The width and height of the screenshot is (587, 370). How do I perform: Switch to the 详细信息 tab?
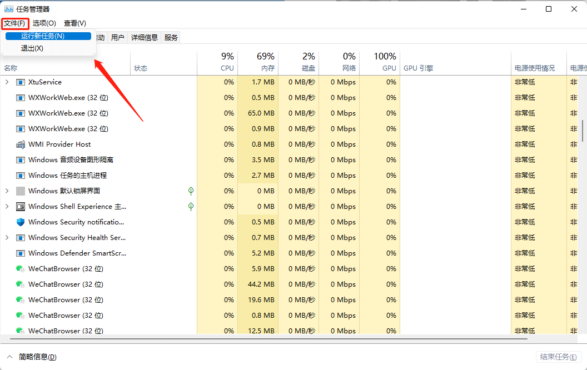click(144, 37)
